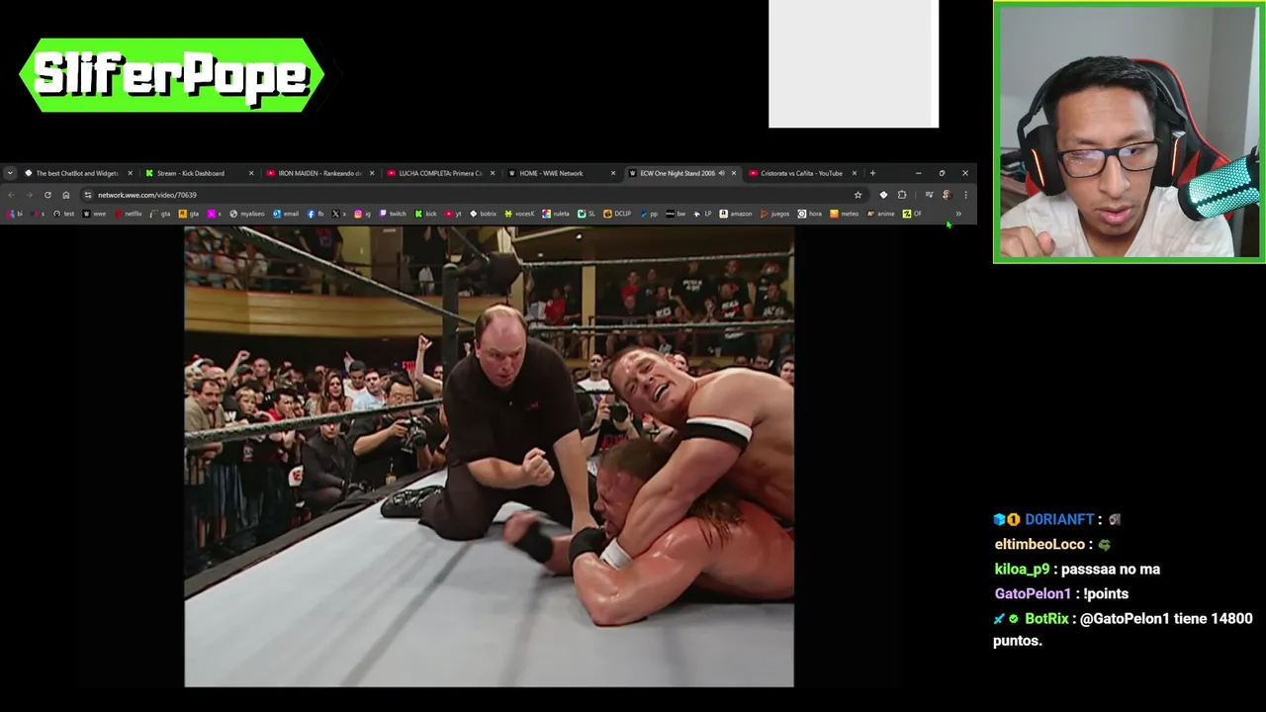Open the 'netflix' bookmark
1266x712 pixels.
129,214
